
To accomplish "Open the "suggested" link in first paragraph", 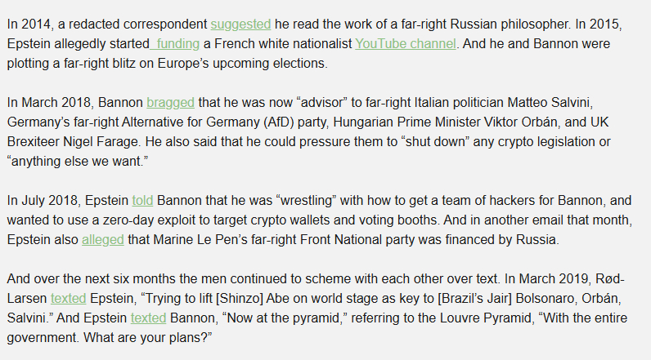I will (x=240, y=24).
